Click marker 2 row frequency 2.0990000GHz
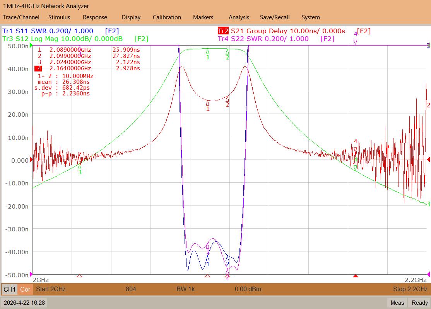 (70, 56)
